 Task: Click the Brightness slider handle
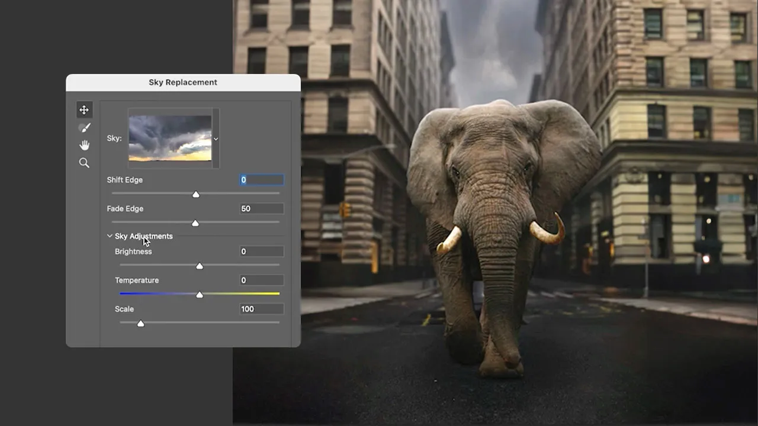pos(200,266)
